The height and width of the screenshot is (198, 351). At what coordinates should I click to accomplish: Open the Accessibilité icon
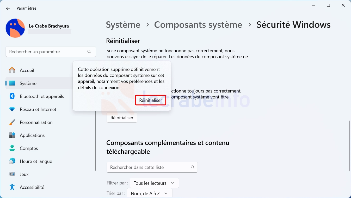click(12, 187)
